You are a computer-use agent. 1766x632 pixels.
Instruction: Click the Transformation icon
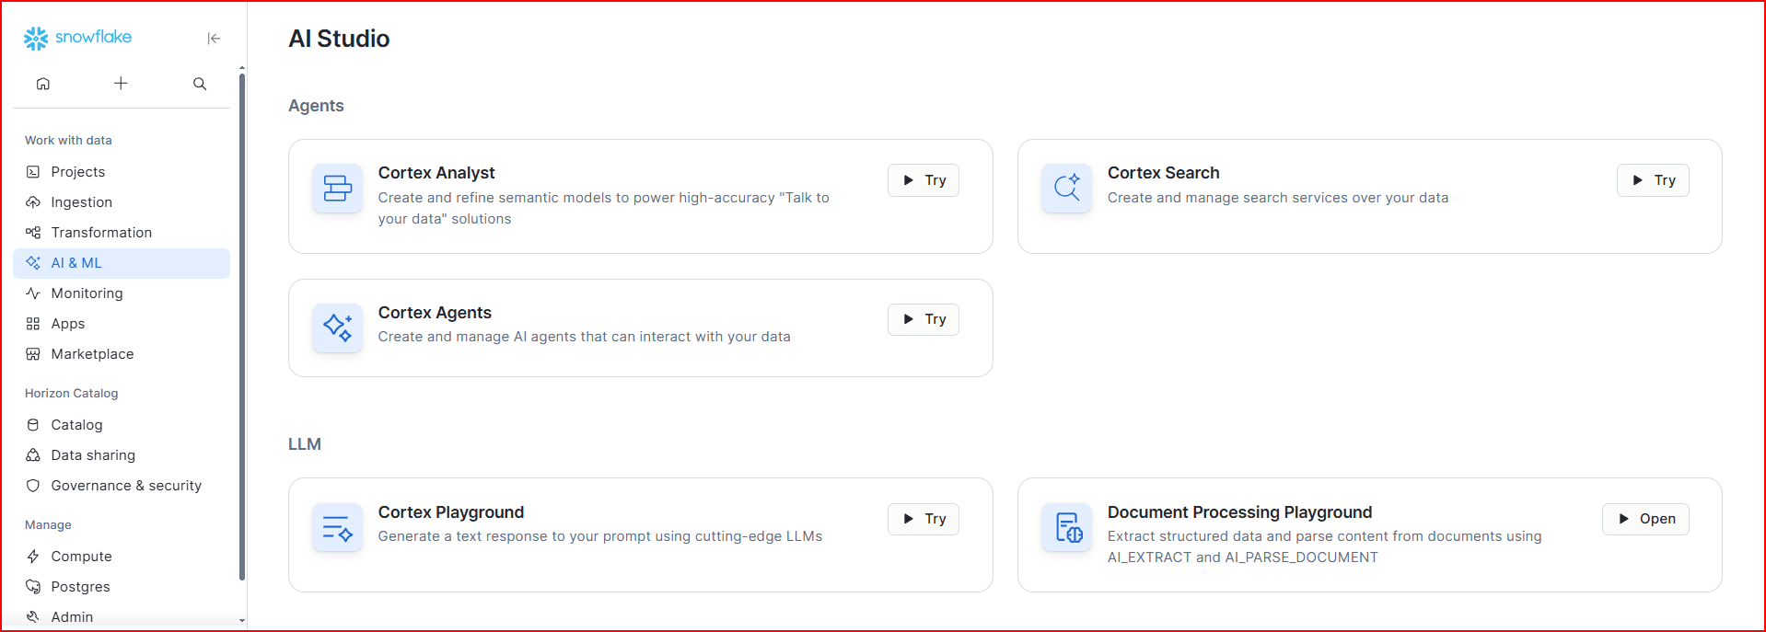pos(33,233)
